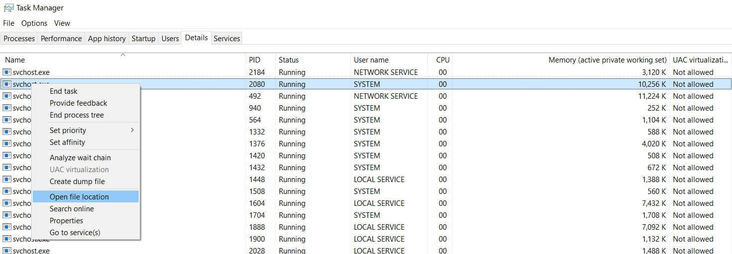Click the process icon in PID 1432 row
This screenshot has height=254, width=732.
[x=7, y=168]
